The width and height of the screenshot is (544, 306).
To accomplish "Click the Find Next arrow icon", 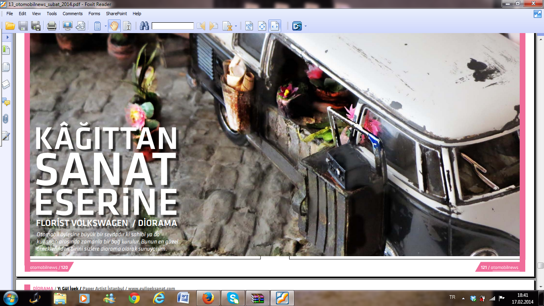I will pyautogui.click(x=214, y=26).
